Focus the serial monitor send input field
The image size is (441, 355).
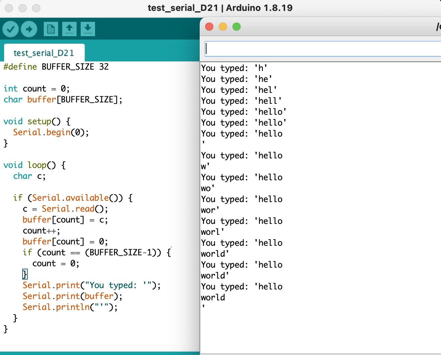point(321,49)
